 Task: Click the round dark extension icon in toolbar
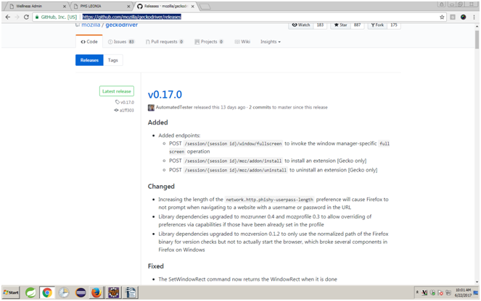tap(463, 17)
